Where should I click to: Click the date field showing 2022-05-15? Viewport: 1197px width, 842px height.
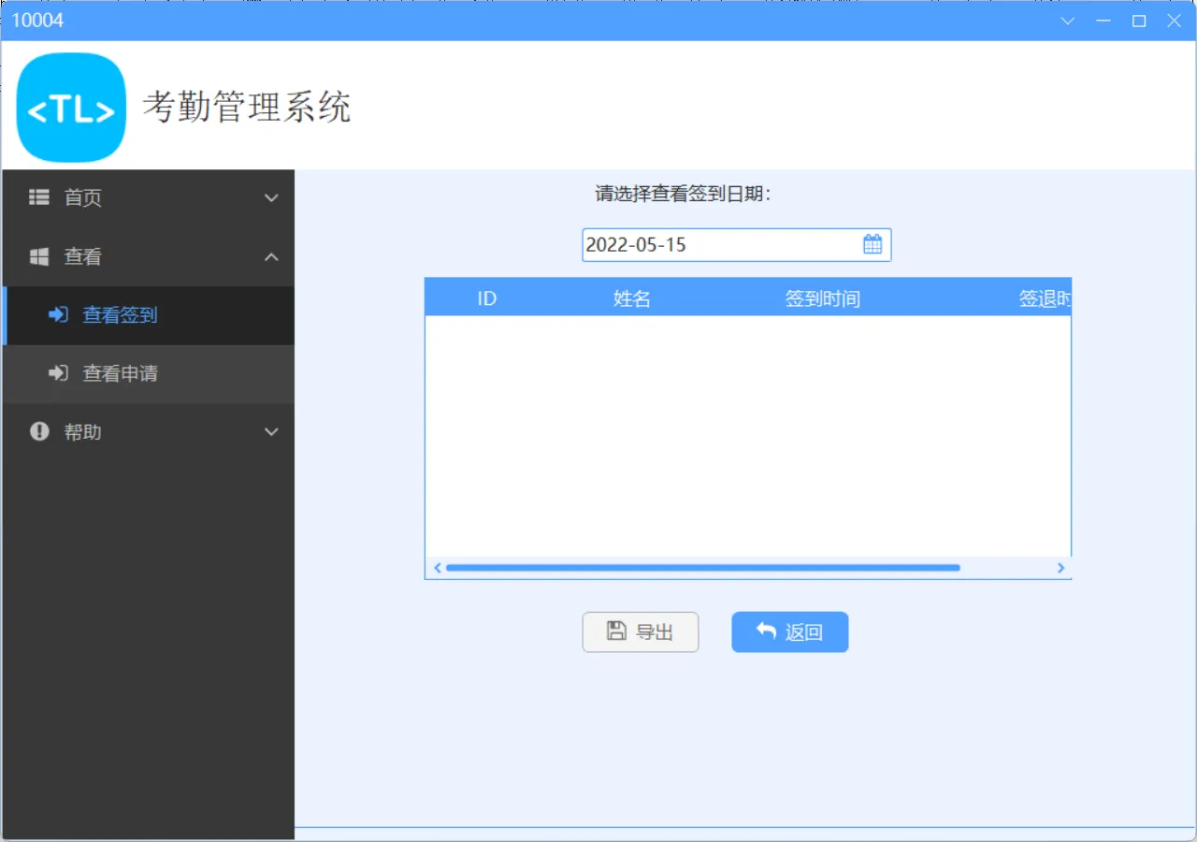point(737,245)
